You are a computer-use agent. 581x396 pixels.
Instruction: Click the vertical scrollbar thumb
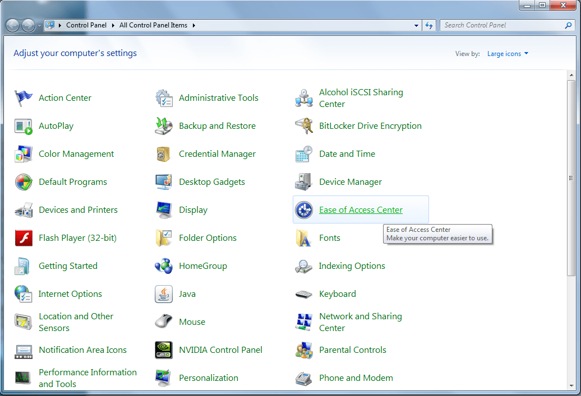point(571,178)
